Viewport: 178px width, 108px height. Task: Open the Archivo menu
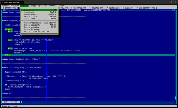click(6, 6)
